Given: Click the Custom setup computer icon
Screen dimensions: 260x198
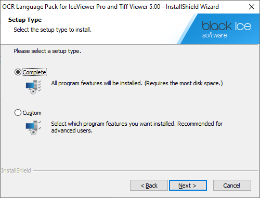Looking at the screenshot, I should (x=33, y=128).
